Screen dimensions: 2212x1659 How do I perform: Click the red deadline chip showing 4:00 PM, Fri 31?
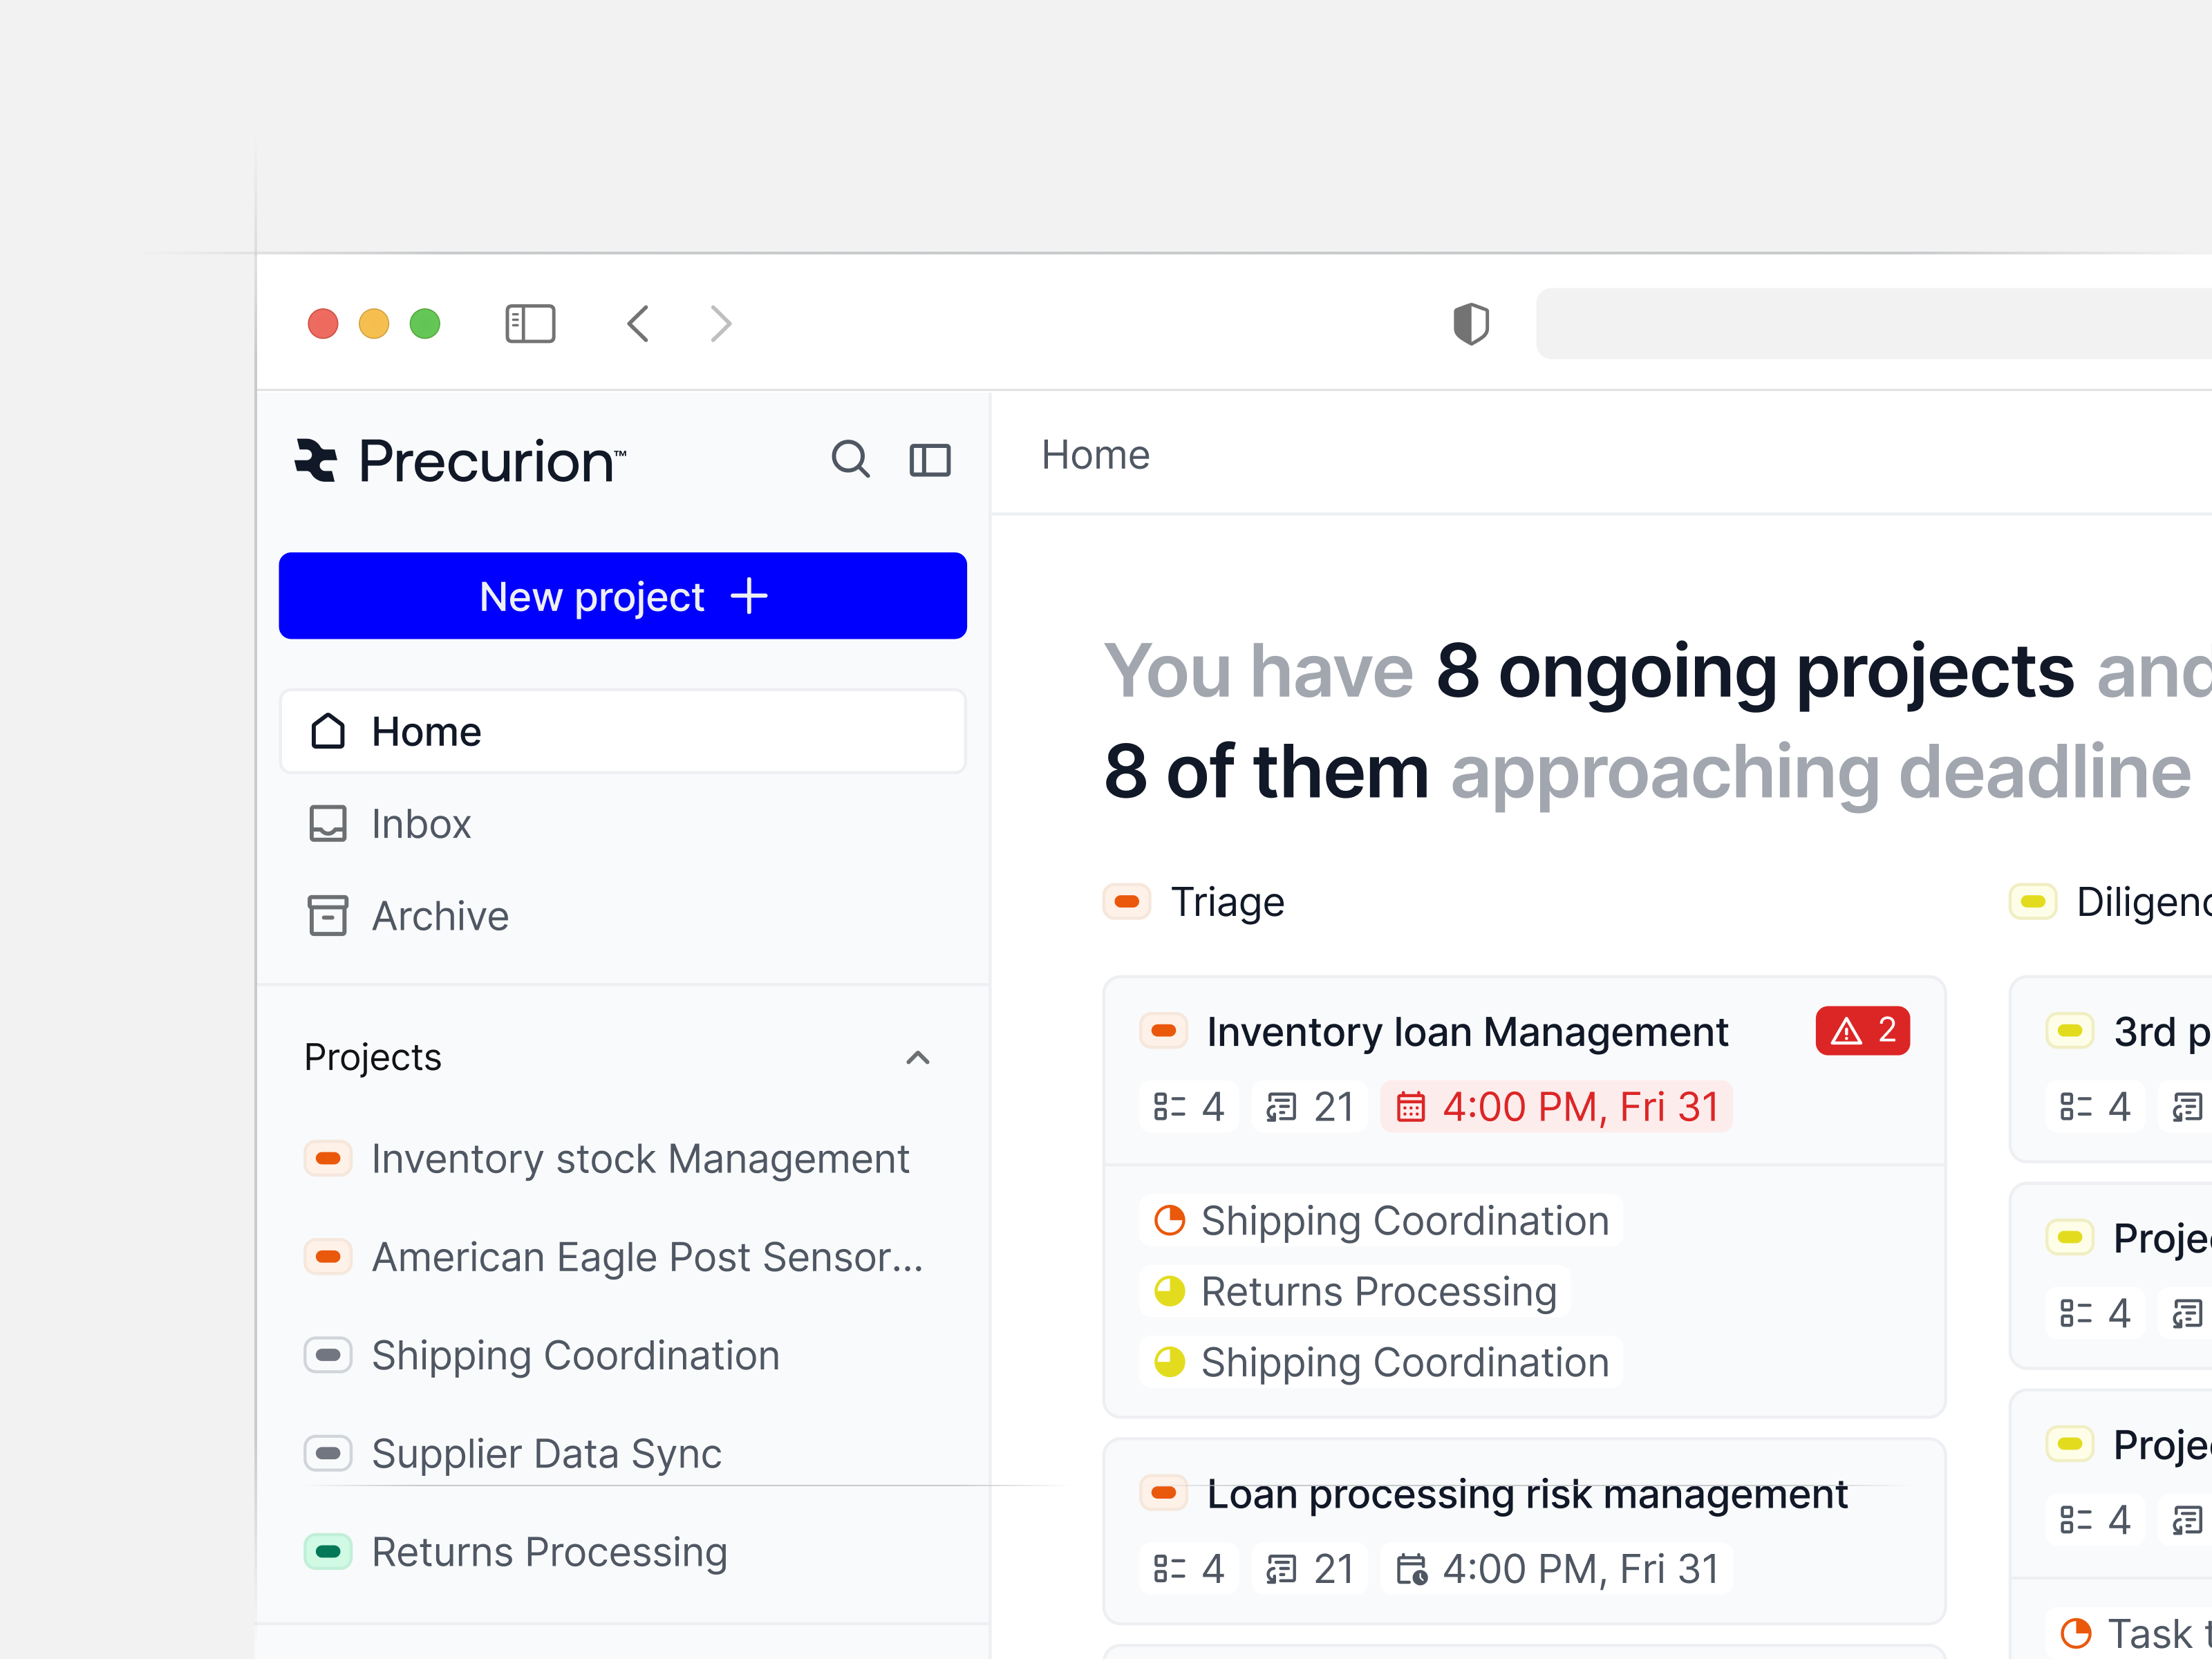click(x=1557, y=1106)
